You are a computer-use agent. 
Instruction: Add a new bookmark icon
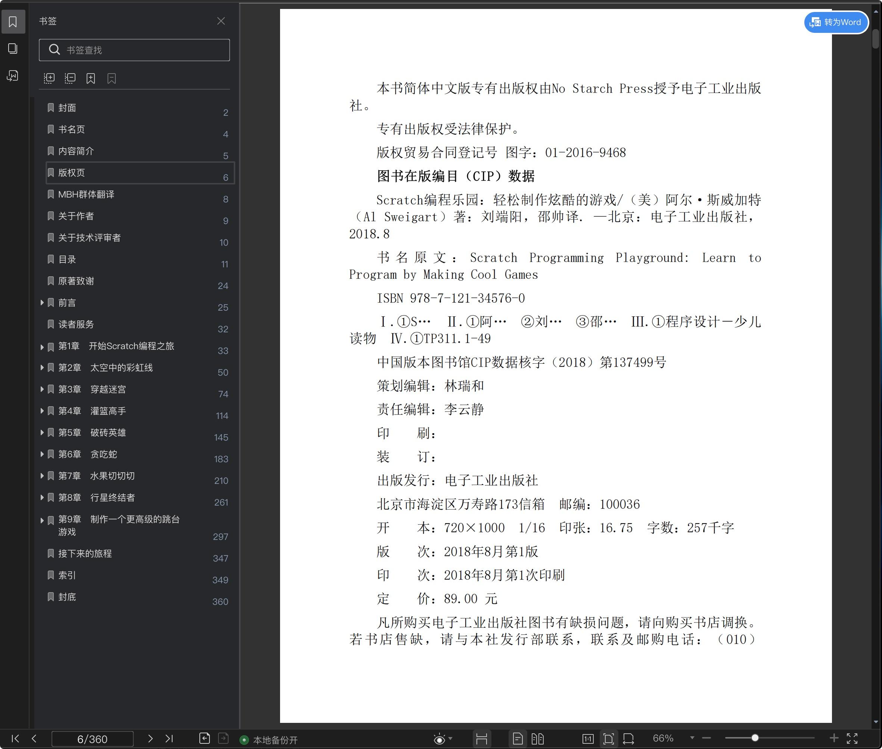pos(91,78)
